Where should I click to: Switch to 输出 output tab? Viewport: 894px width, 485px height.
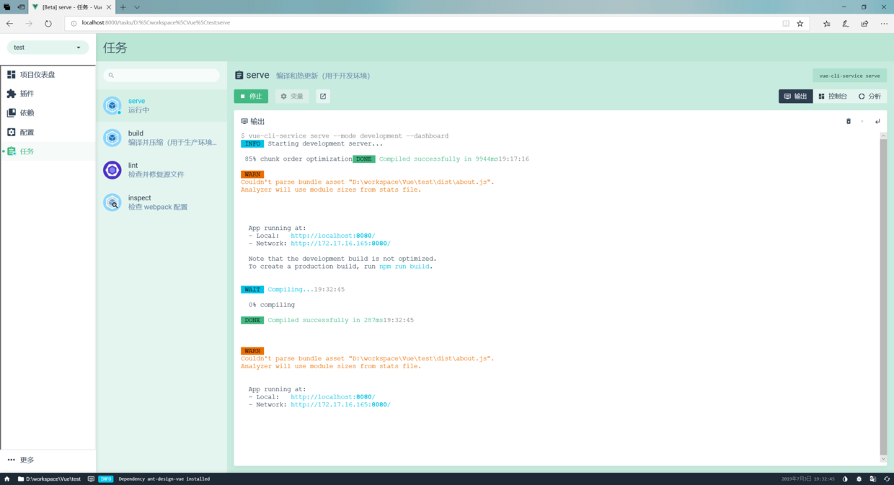(796, 96)
